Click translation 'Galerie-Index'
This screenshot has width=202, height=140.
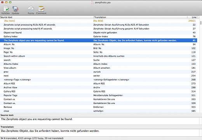tap(101, 36)
